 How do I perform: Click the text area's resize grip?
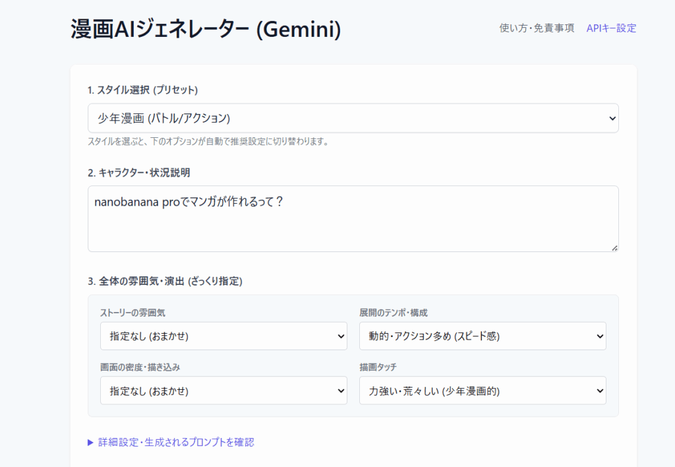coord(614,247)
